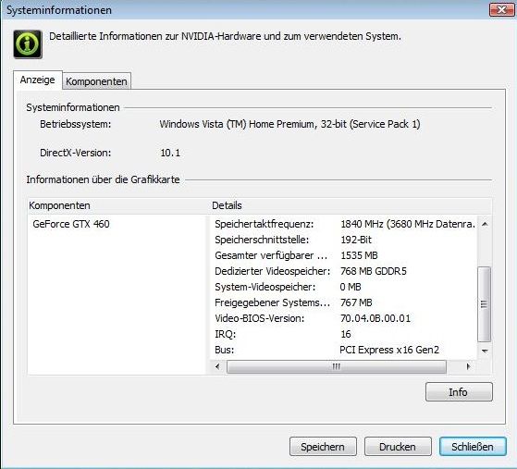Viewport: 517px width, 469px height.
Task: Click the 767 MB value
Action: (x=356, y=302)
